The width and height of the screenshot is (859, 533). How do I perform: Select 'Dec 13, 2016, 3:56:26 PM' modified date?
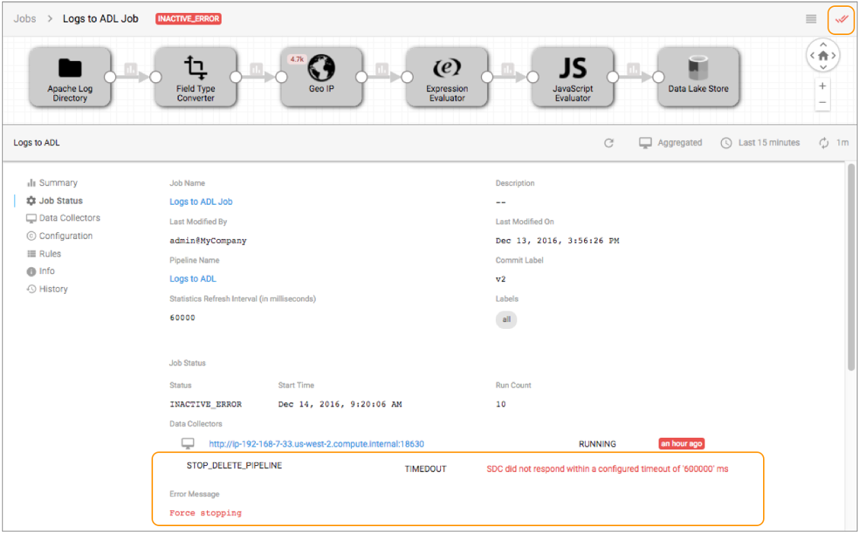(x=557, y=241)
